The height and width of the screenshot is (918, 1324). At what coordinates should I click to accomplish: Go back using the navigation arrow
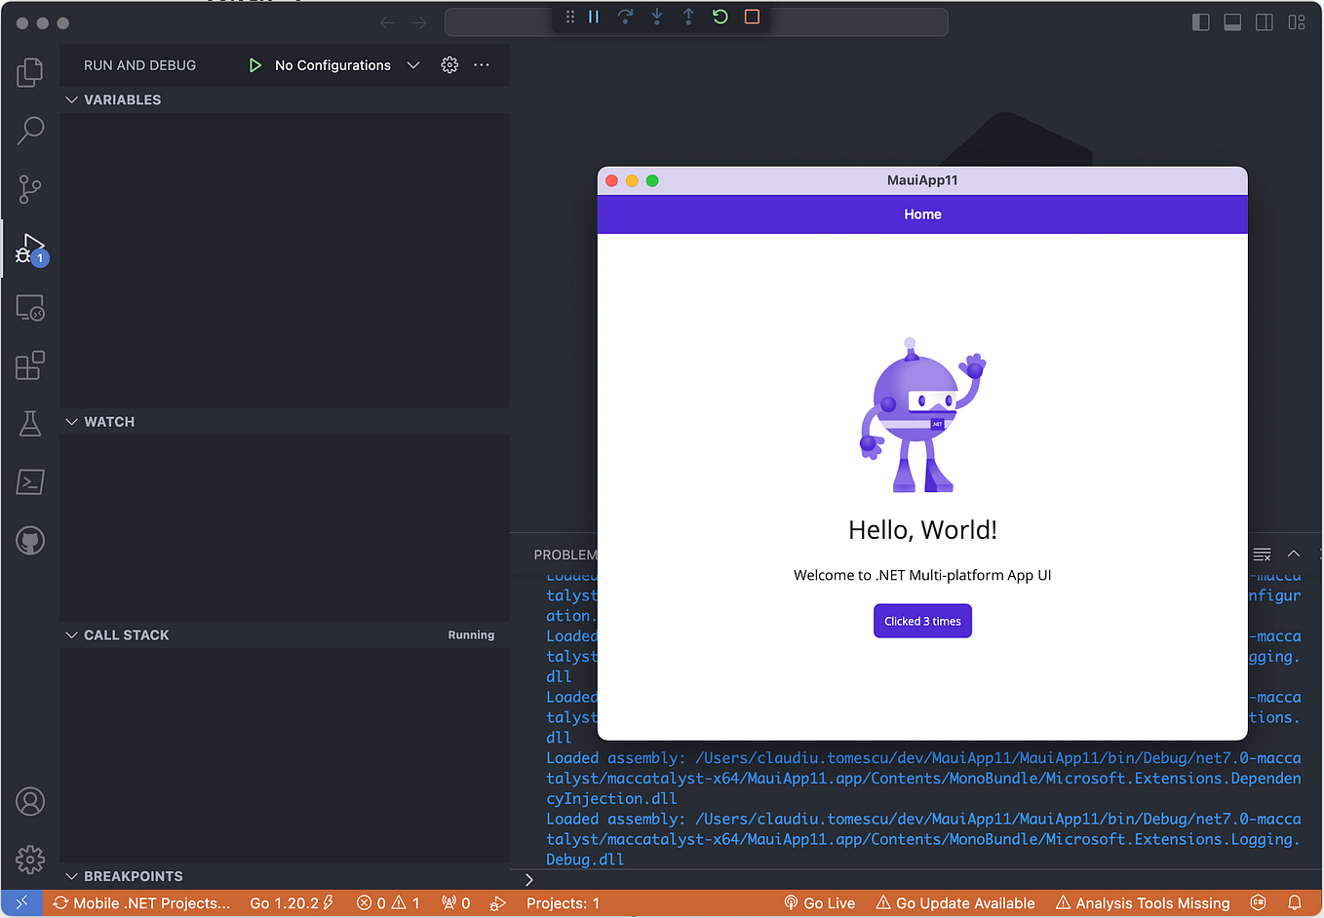[387, 22]
